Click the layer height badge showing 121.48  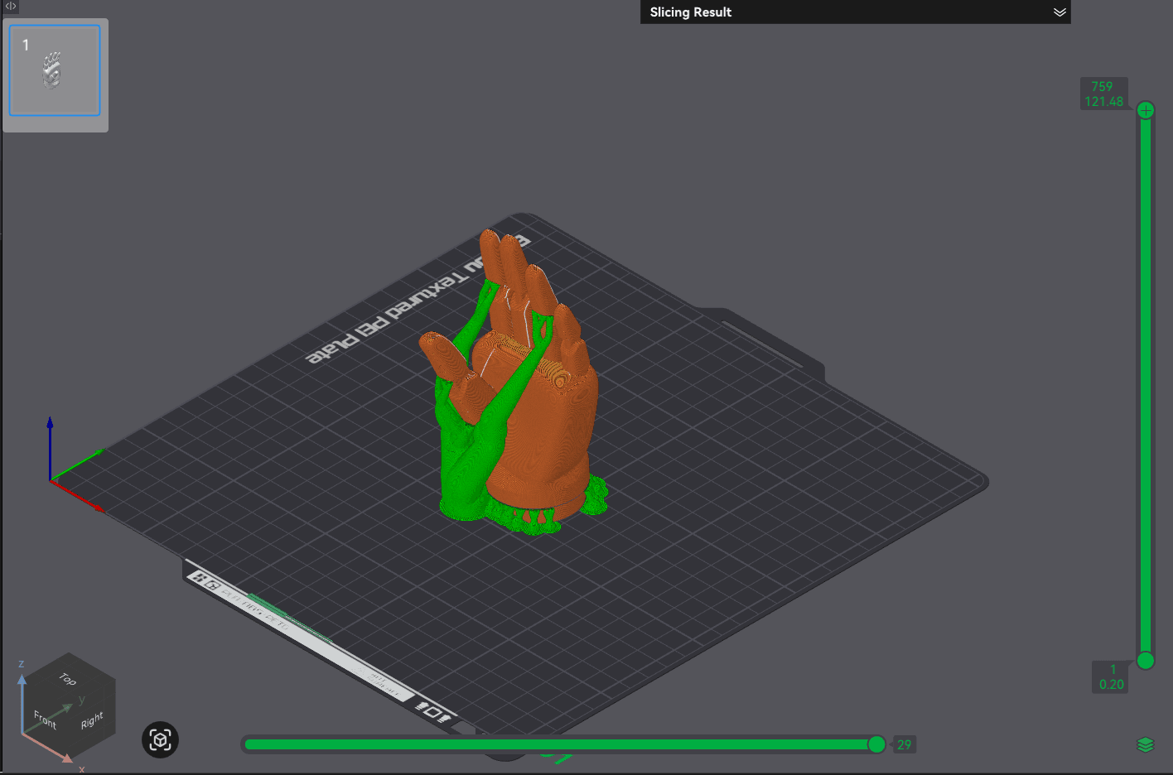tap(1104, 93)
